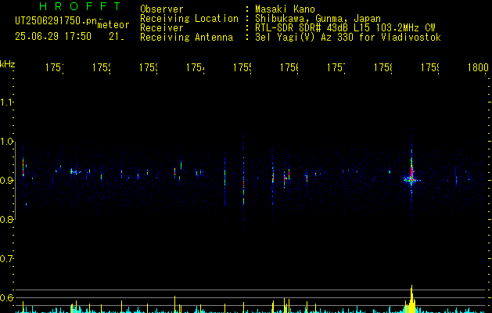Select the Receiver label
This screenshot has width=492, height=313.
pyautogui.click(x=162, y=28)
